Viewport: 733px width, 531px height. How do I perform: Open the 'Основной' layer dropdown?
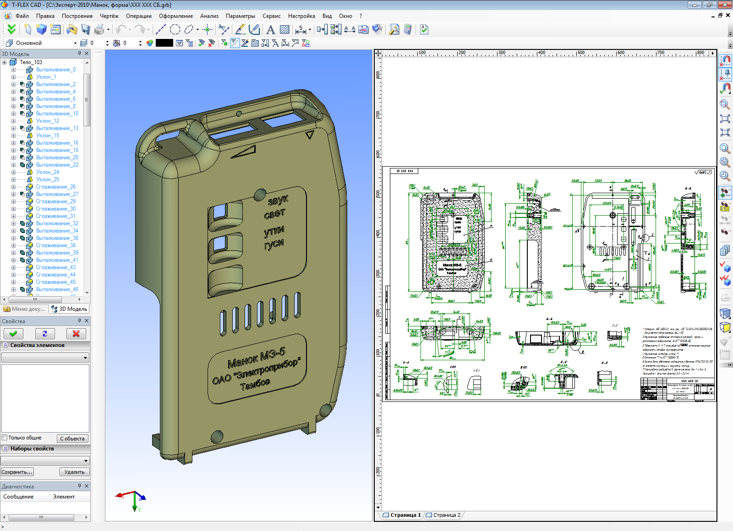(x=75, y=43)
